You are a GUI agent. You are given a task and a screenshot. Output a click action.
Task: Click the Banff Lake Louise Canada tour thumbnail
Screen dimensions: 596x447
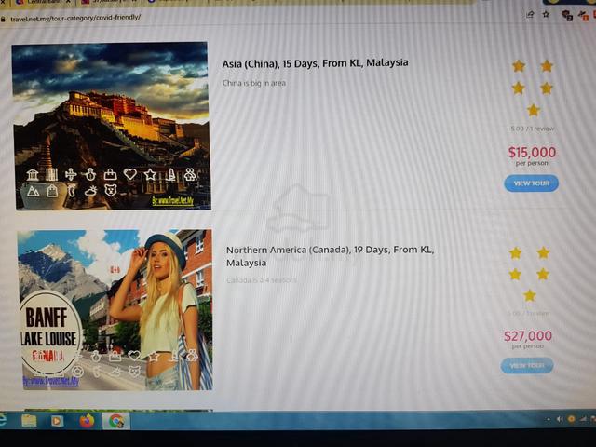[115, 310]
